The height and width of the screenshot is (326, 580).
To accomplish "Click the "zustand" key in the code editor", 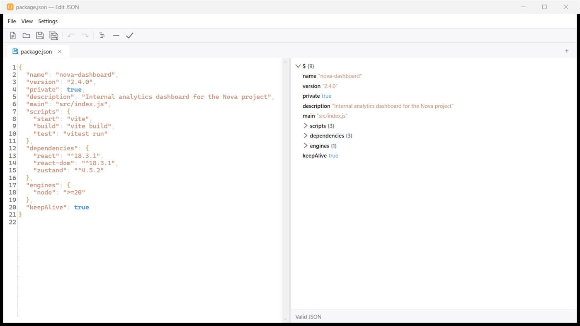I will tap(50, 170).
